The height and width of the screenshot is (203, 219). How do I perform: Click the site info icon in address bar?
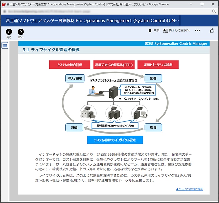[x=5, y=11]
